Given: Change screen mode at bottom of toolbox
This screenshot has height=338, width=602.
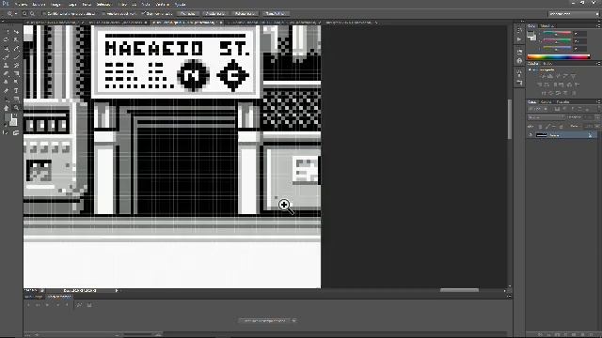Looking at the screenshot, I should pos(16,133).
